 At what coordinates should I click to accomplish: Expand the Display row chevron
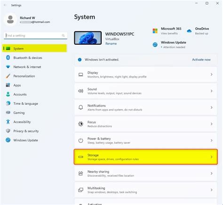click(x=212, y=74)
